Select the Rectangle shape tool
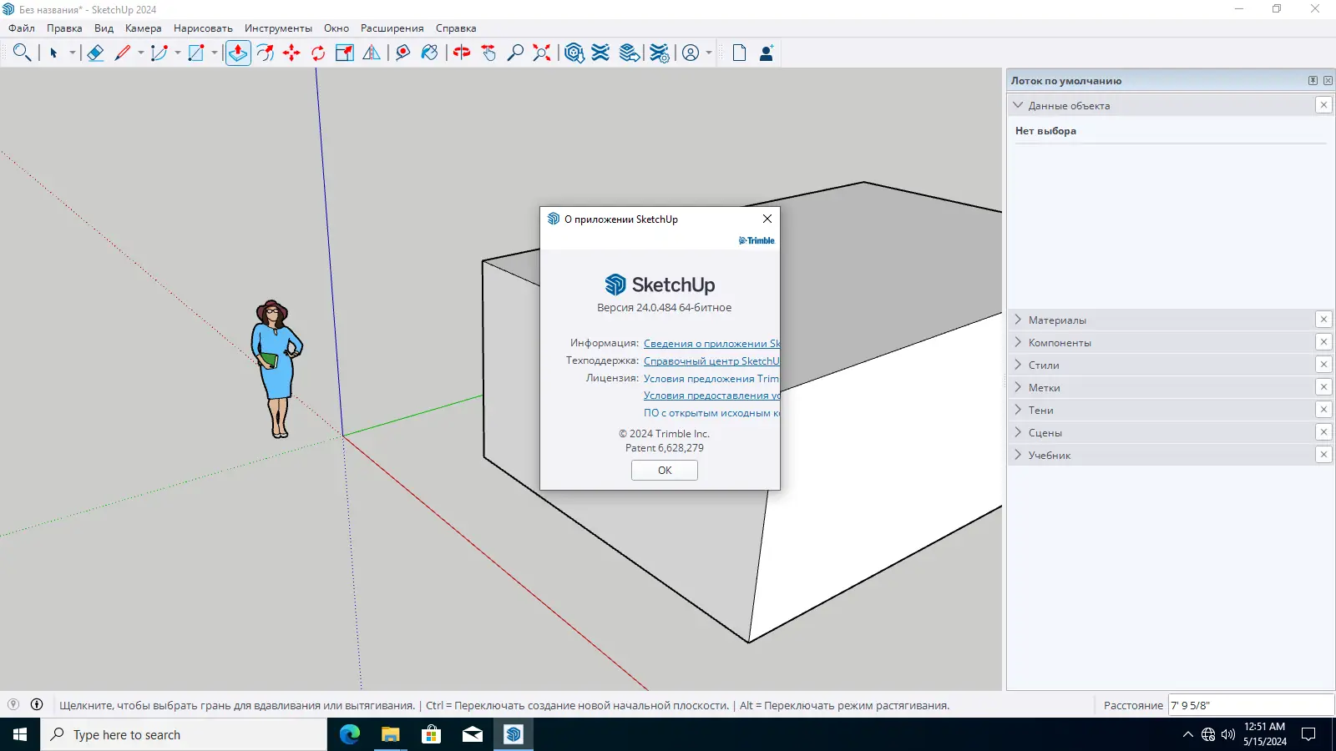The height and width of the screenshot is (751, 1336). click(196, 53)
